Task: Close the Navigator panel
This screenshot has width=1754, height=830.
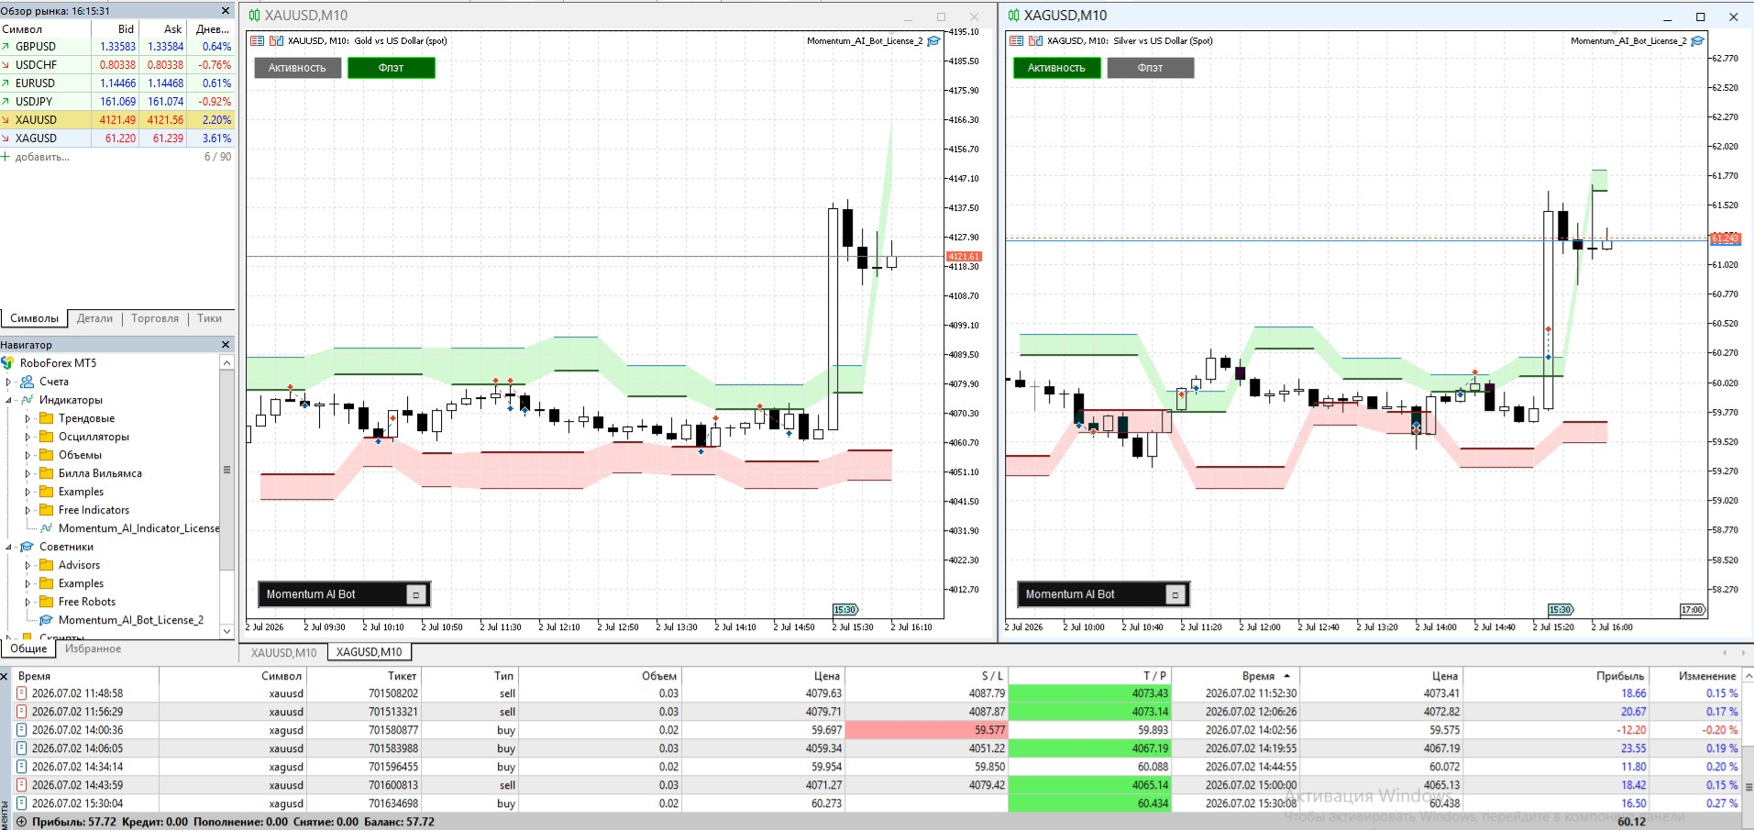Action: [x=226, y=344]
